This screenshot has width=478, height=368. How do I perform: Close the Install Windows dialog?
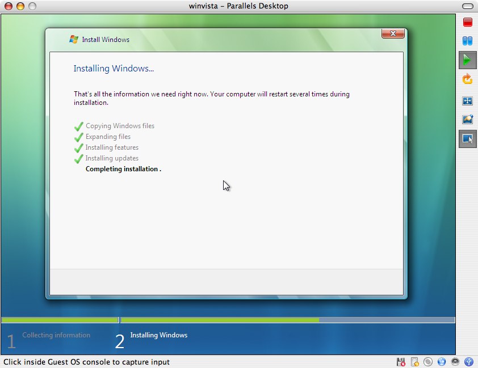point(393,33)
